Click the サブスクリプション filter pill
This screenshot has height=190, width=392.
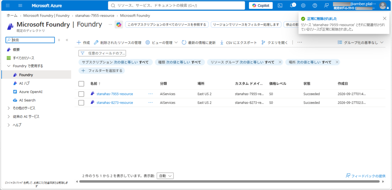click(x=115, y=62)
